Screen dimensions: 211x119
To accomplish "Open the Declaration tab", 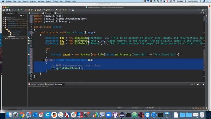I will [x=50, y=84].
